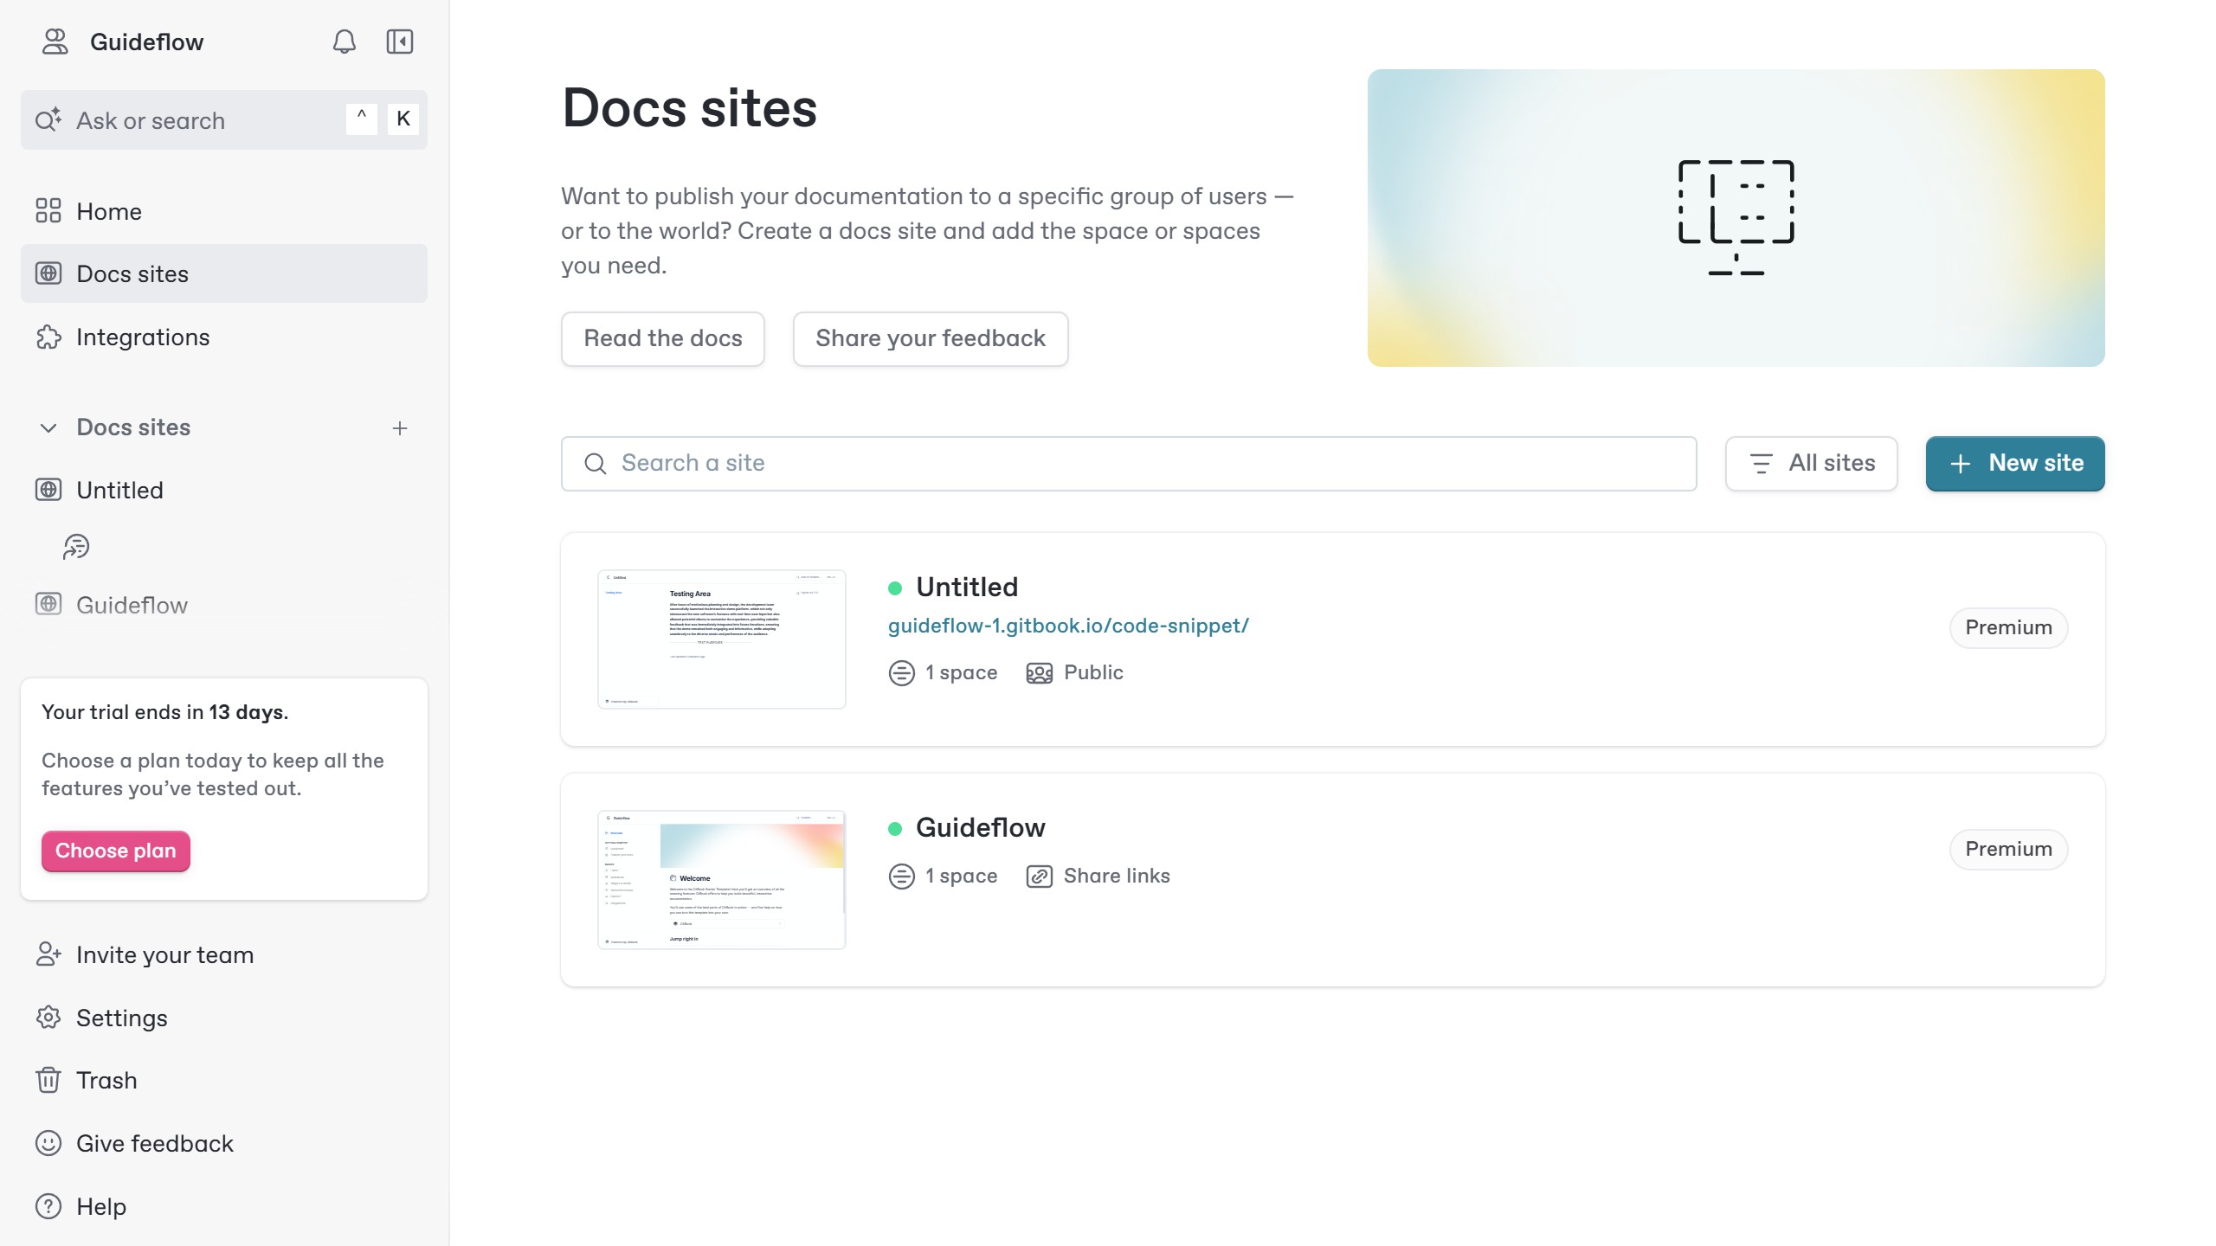The image size is (2216, 1246).
Task: Open Settings from sidebar
Action: click(x=223, y=1018)
